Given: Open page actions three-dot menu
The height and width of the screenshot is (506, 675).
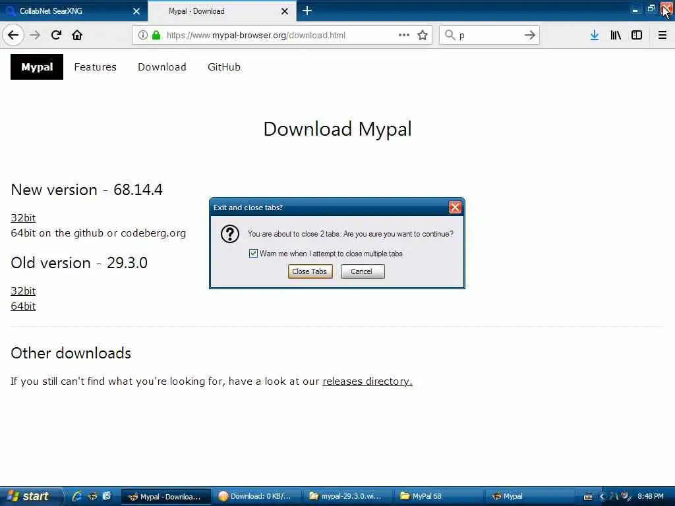Looking at the screenshot, I should [404, 35].
